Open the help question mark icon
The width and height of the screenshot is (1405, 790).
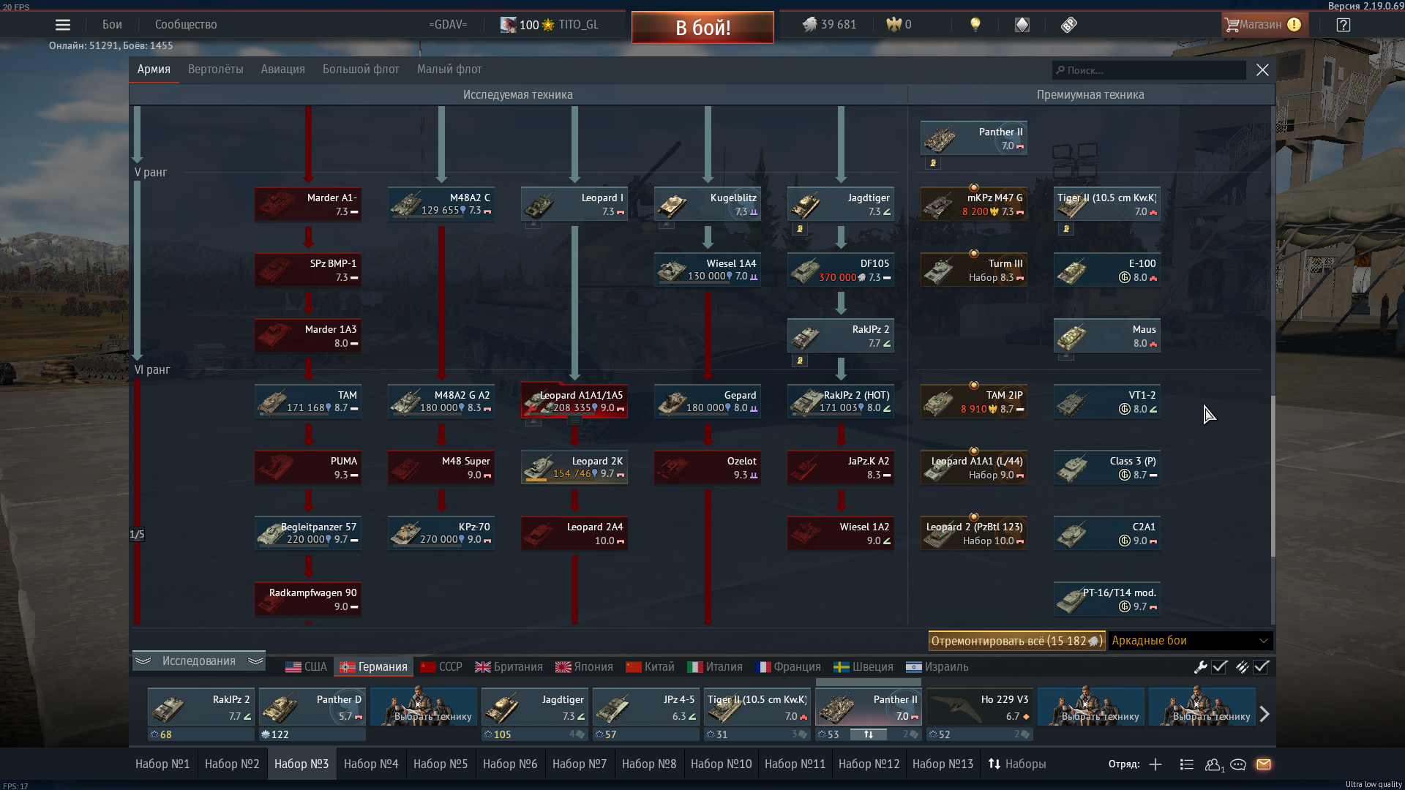pos(1344,25)
